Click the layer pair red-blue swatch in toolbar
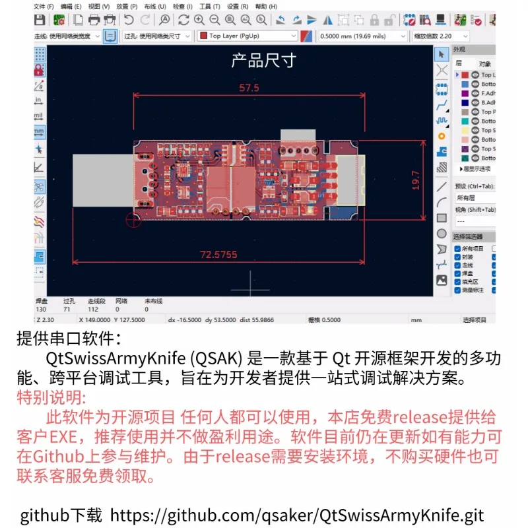Screen dimensions: 528x528 click(x=306, y=36)
